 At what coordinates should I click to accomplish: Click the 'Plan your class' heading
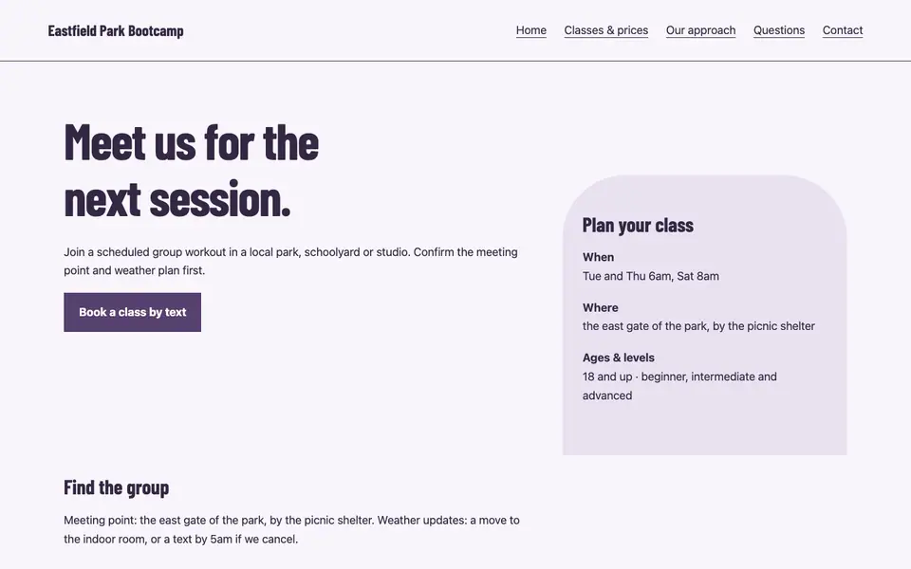pos(638,226)
